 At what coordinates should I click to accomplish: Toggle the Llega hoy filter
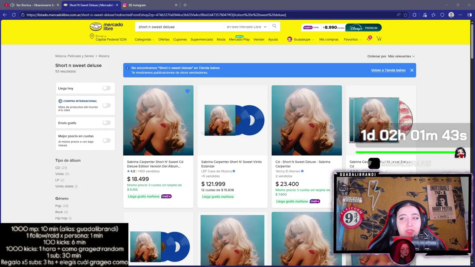pos(107,88)
